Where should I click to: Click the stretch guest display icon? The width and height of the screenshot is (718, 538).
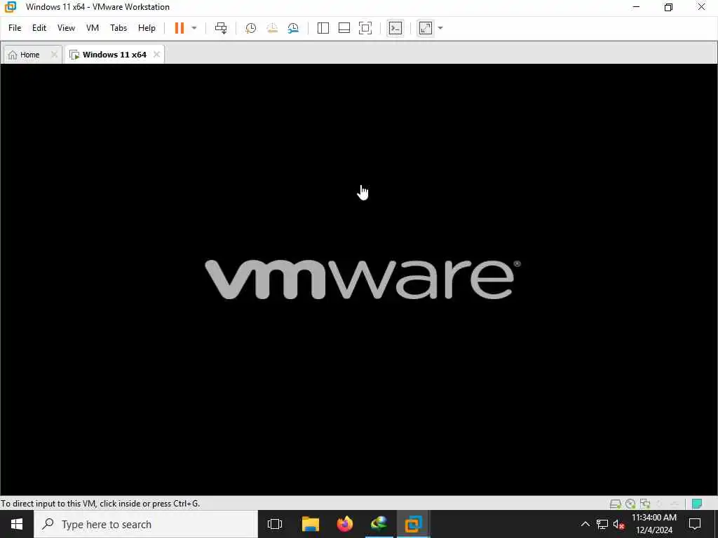pyautogui.click(x=426, y=28)
